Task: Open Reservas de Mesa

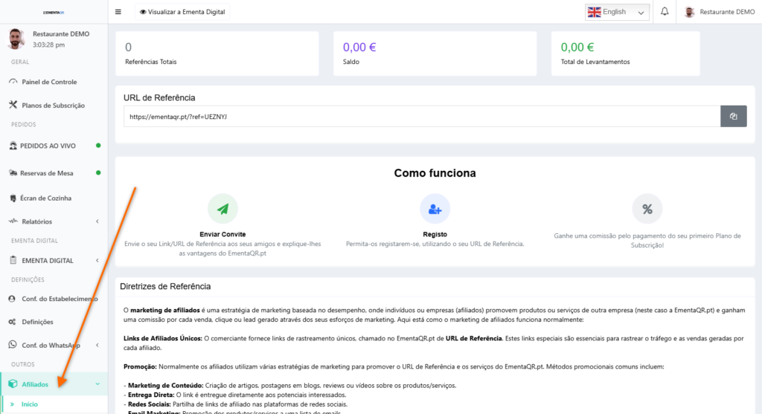Action: pos(46,173)
